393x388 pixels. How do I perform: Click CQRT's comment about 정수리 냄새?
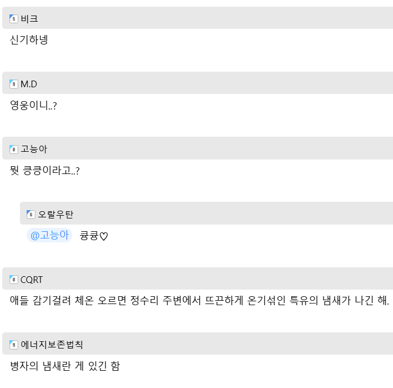coord(199,301)
